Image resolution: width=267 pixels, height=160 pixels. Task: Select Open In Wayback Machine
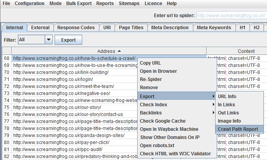[x=169, y=129]
